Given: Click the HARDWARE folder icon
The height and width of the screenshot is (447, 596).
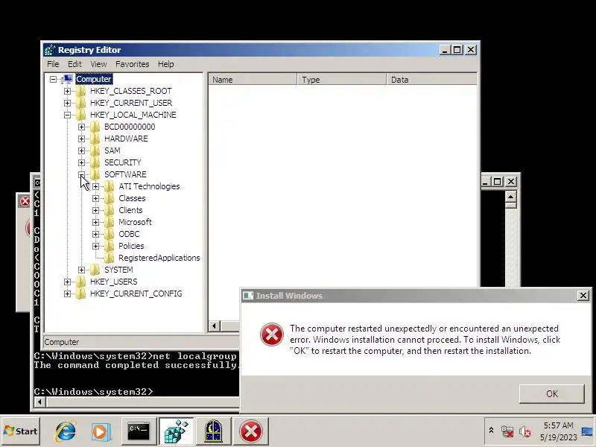Looking at the screenshot, I should pyautogui.click(x=95, y=139).
